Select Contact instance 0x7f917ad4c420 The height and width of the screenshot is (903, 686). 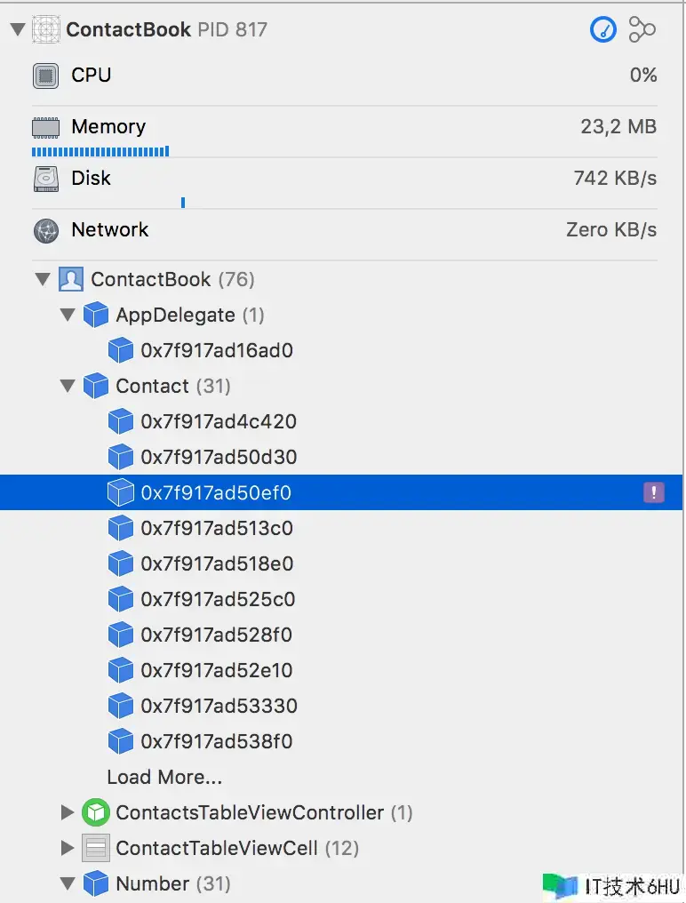pos(218,421)
